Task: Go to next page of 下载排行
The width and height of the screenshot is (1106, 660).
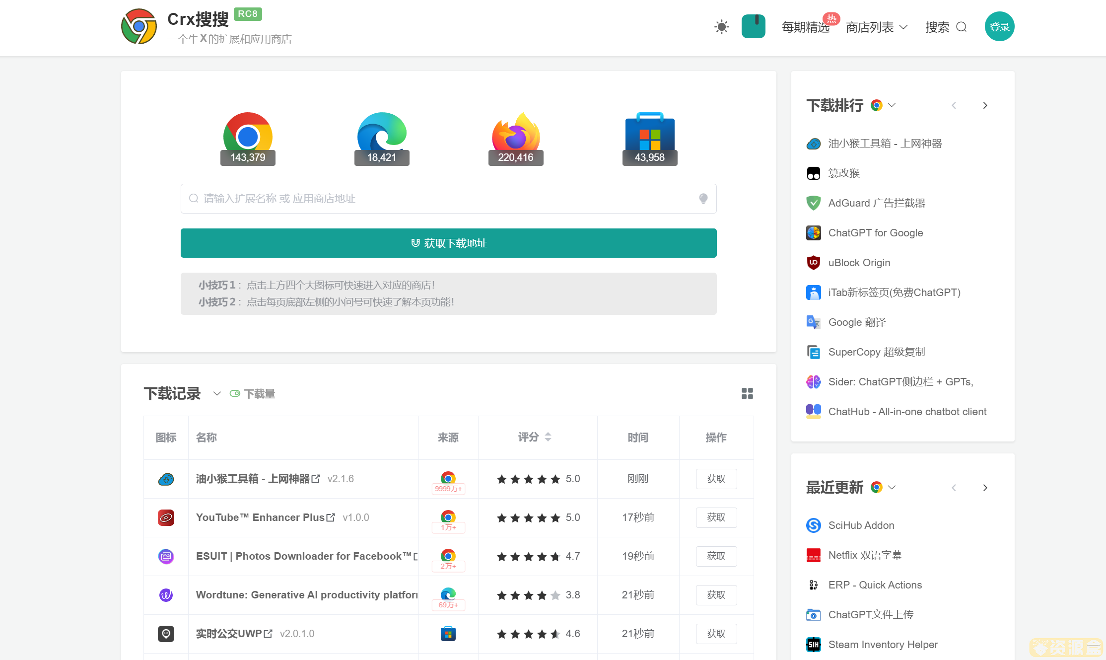Action: point(985,105)
